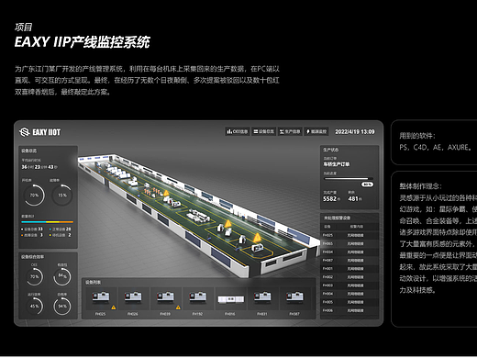Click the 84% circular gauge
Screen dimensions: 477x358
pos(62,276)
